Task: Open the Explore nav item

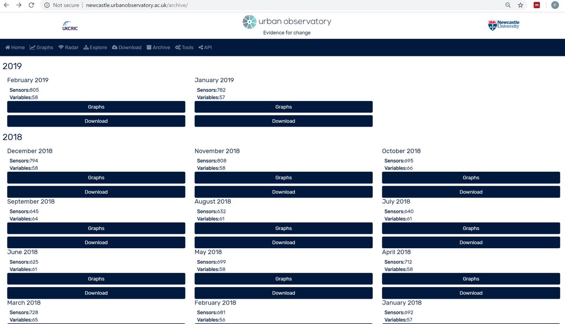Action: coord(95,47)
